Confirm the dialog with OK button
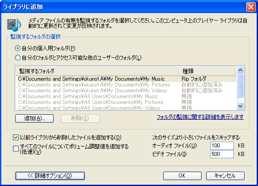258x186 pixels. 182,176
